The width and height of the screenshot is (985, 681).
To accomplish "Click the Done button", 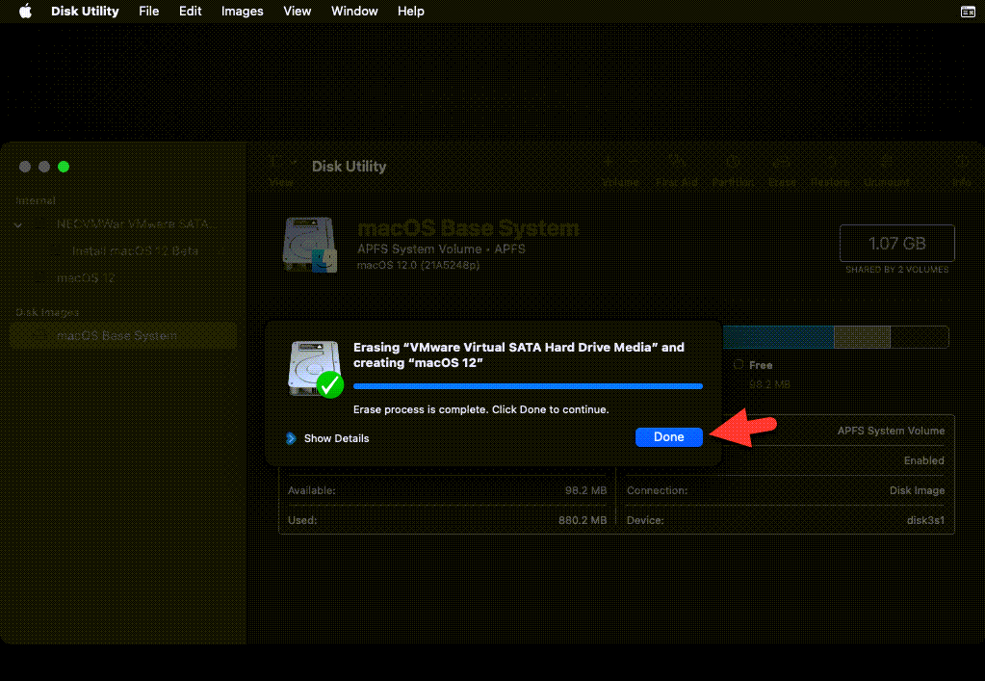I will tap(668, 437).
